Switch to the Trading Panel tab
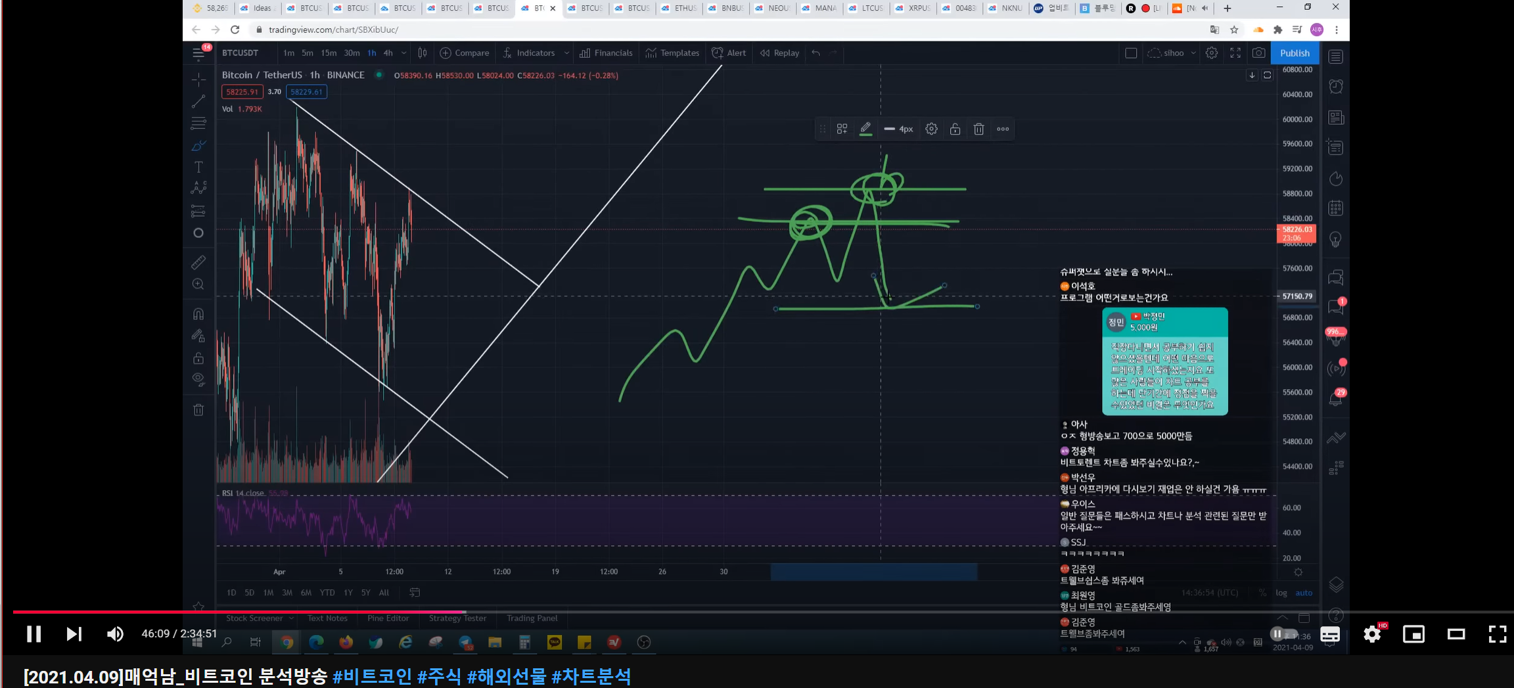1514x688 pixels. click(532, 618)
